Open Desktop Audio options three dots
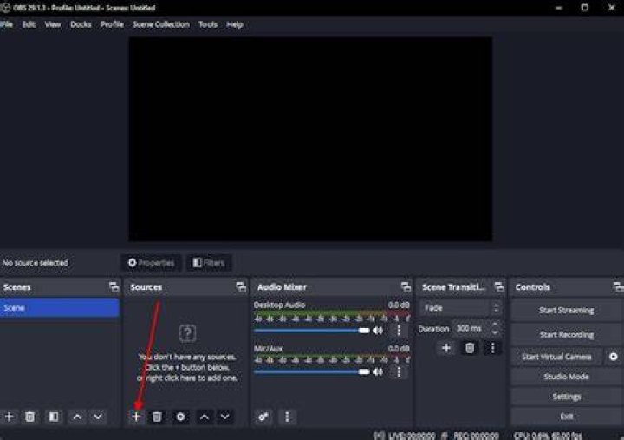Image resolution: width=624 pixels, height=440 pixels. tap(400, 330)
